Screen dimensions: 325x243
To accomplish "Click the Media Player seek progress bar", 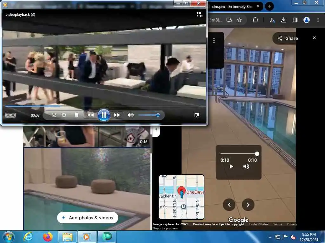I will click(105, 106).
